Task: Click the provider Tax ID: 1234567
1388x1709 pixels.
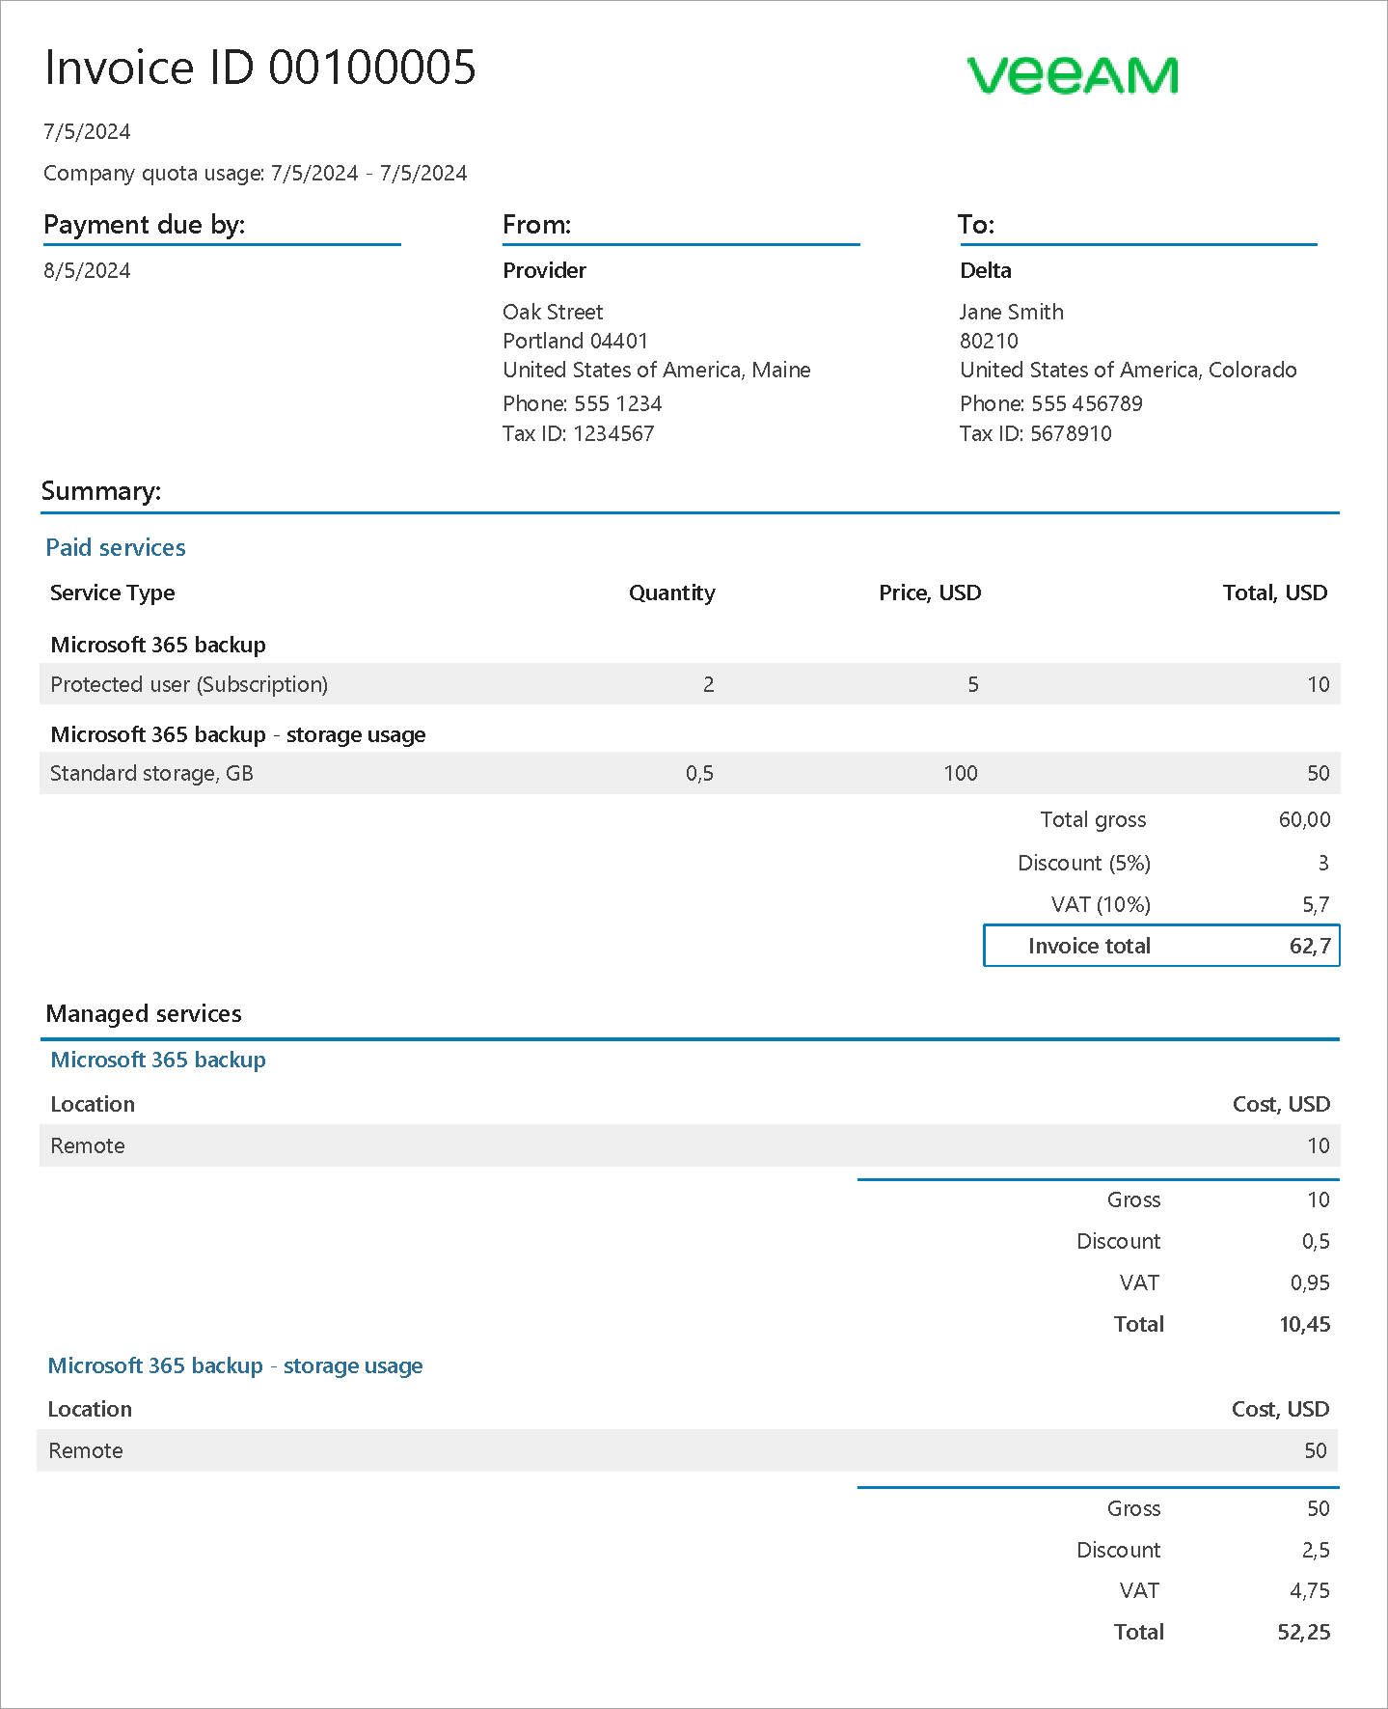Action: click(578, 433)
